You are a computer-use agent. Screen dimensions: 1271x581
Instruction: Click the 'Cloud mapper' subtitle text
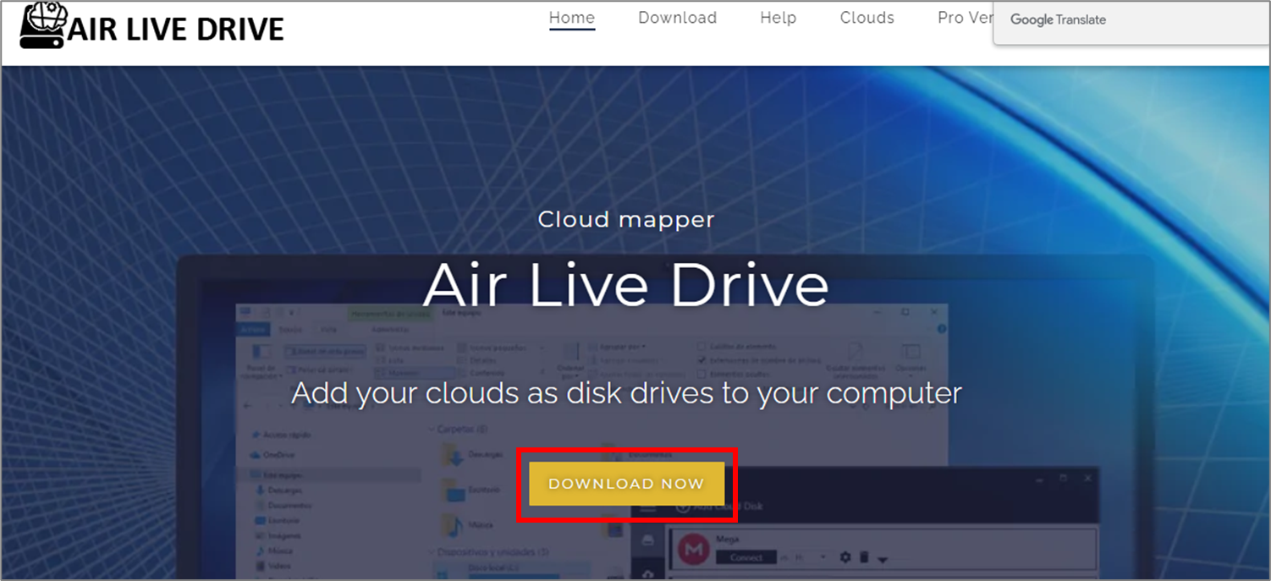[x=626, y=219]
